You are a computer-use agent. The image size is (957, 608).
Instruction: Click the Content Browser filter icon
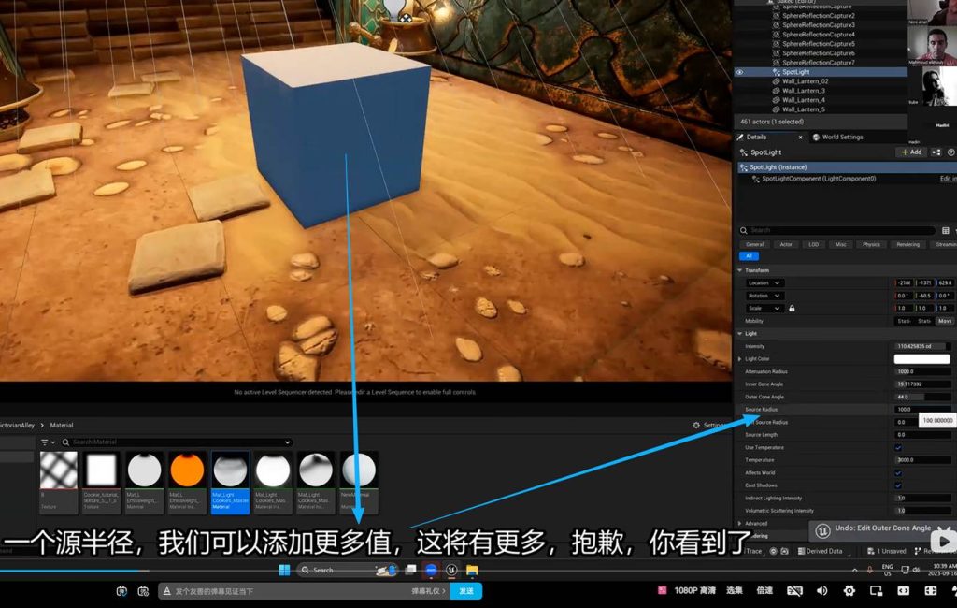47,442
